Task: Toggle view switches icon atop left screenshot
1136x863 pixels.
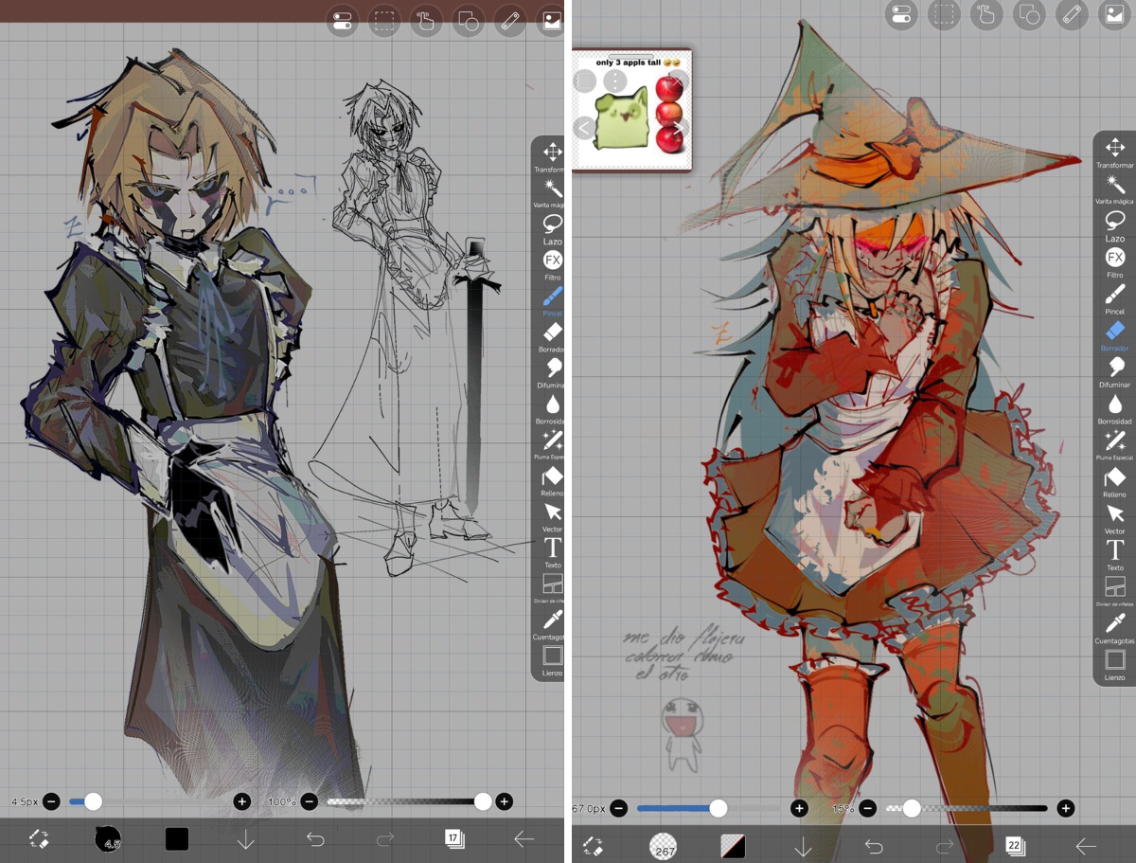Action: point(342,20)
